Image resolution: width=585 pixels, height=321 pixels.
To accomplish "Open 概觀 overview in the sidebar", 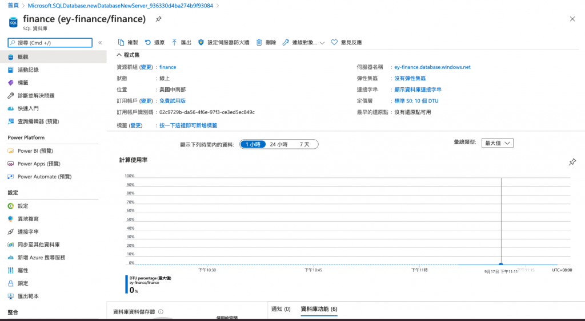I will (53, 57).
